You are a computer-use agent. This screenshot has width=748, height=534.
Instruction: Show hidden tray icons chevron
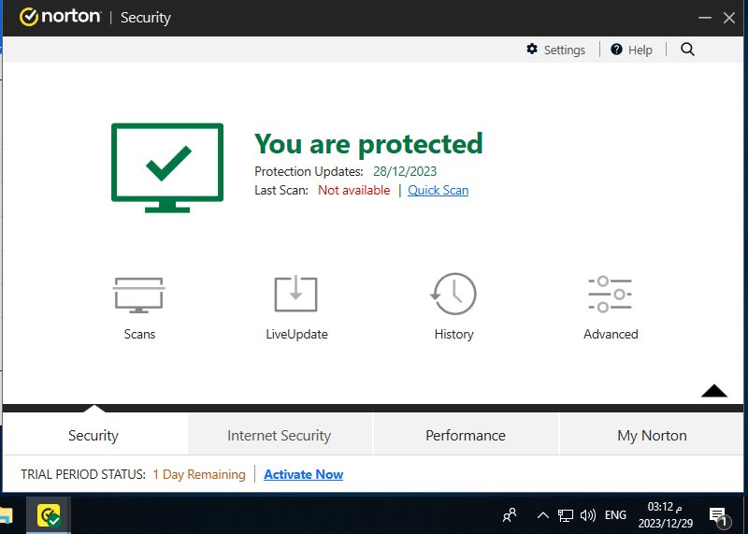[x=542, y=515]
